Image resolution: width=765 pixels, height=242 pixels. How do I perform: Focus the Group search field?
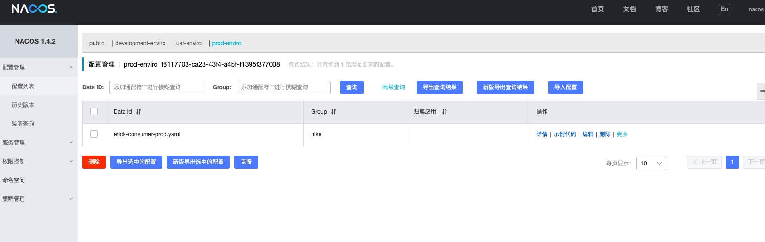coord(284,87)
